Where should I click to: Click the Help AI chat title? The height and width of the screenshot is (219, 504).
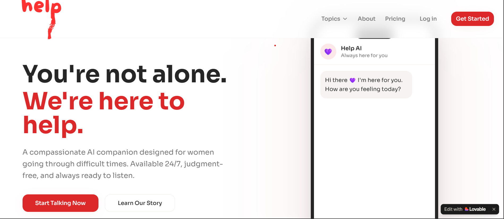point(351,48)
